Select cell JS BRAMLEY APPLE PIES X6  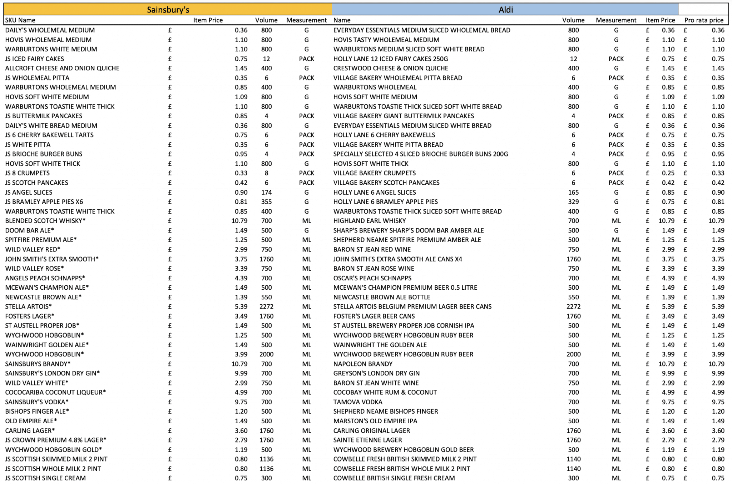coord(44,202)
